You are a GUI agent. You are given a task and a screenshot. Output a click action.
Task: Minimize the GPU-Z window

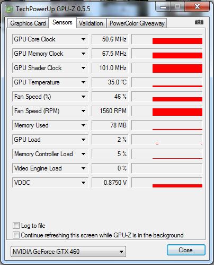click(x=163, y=7)
